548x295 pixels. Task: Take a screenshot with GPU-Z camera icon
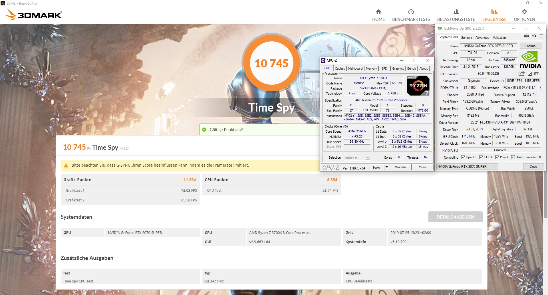pyautogui.click(x=527, y=36)
